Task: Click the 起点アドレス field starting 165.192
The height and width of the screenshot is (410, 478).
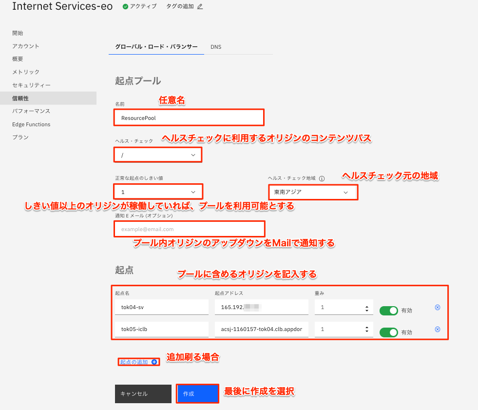Action: click(262, 307)
